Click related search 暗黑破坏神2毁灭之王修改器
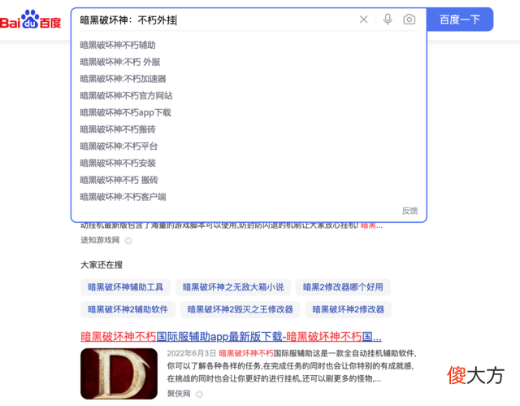This screenshot has height=406, width=520. pyautogui.click(x=240, y=309)
